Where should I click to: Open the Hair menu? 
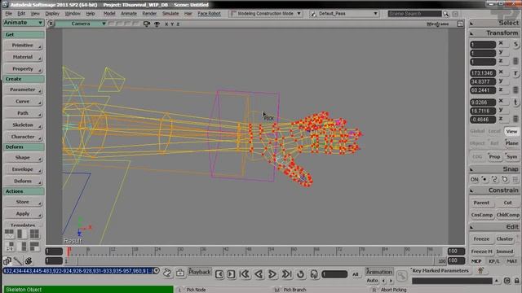[x=188, y=14]
